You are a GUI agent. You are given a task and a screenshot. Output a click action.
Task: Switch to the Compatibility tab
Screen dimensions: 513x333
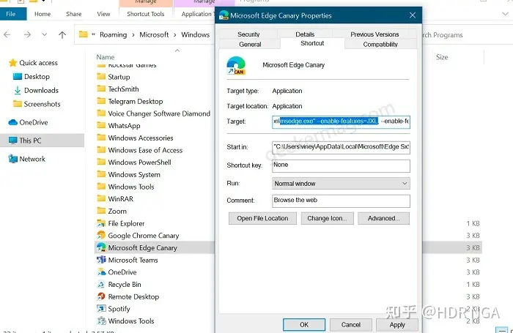380,45
